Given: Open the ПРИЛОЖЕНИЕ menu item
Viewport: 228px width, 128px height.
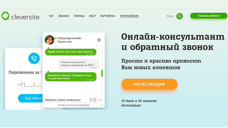Looking at the screenshot, I should [129, 16].
